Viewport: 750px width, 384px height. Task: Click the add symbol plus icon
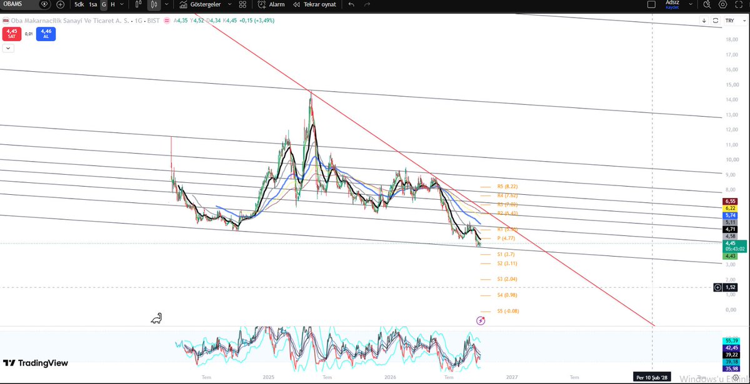60,4
